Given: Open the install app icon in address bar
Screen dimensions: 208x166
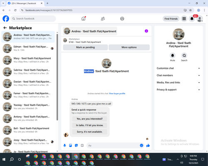Looking at the screenshot, I should 185,10.
